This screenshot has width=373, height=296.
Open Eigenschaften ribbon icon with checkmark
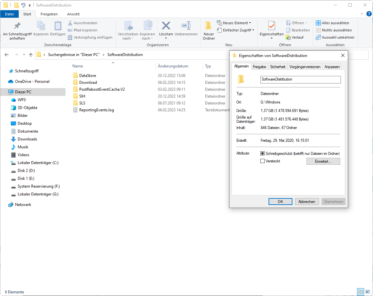tap(271, 26)
